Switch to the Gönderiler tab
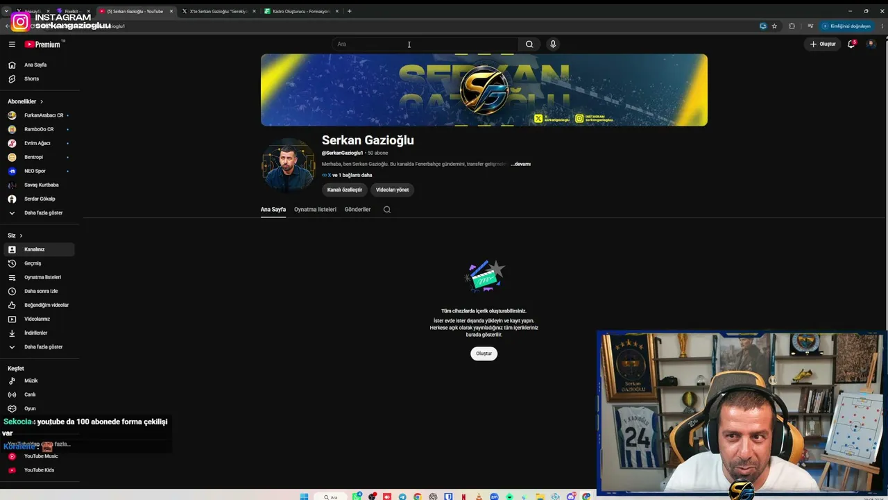 [357, 209]
